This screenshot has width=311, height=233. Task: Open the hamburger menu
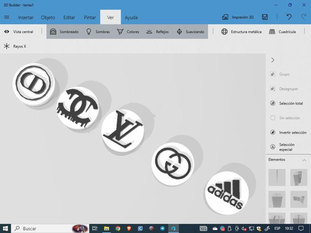tap(7, 17)
